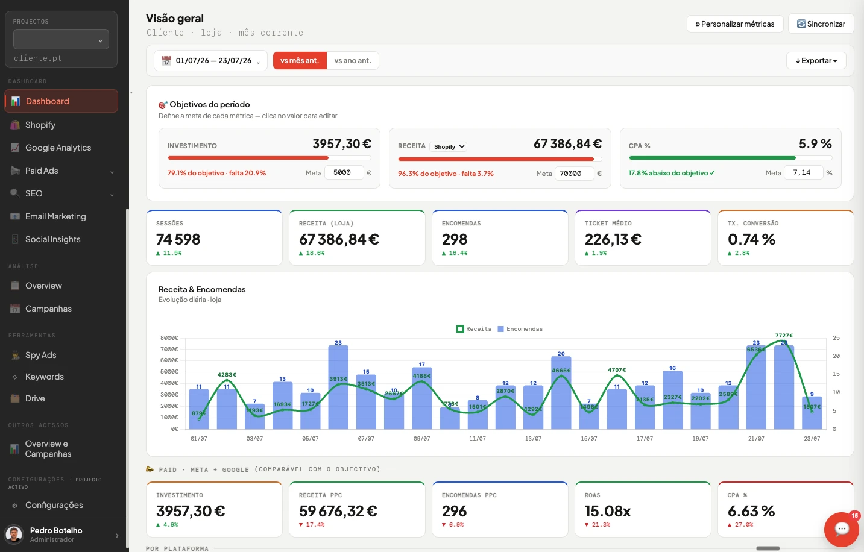Click the 06/07 bar labeled 23
The image size is (864, 552).
[338, 387]
